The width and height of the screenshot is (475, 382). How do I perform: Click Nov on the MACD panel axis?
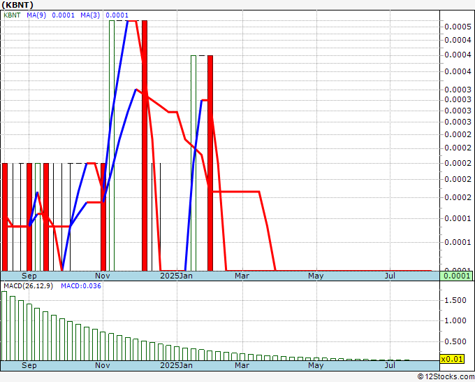pyautogui.click(x=103, y=365)
